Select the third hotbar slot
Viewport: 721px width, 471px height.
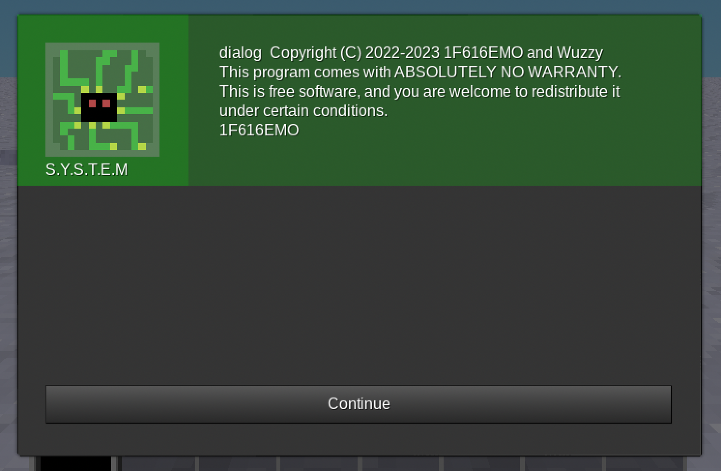[x=238, y=464]
